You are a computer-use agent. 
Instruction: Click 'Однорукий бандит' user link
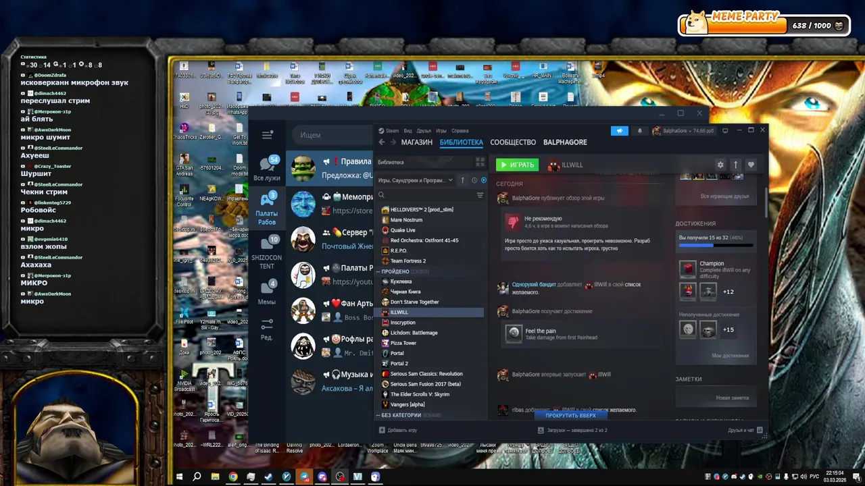pos(534,285)
